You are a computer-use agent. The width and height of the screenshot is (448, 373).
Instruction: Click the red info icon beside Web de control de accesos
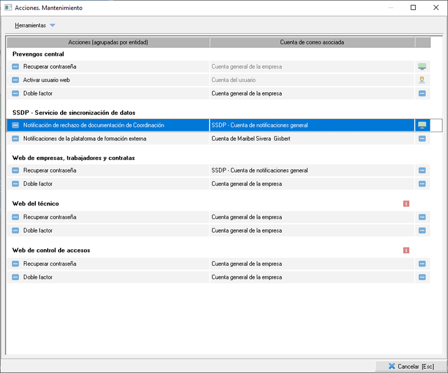tap(406, 250)
